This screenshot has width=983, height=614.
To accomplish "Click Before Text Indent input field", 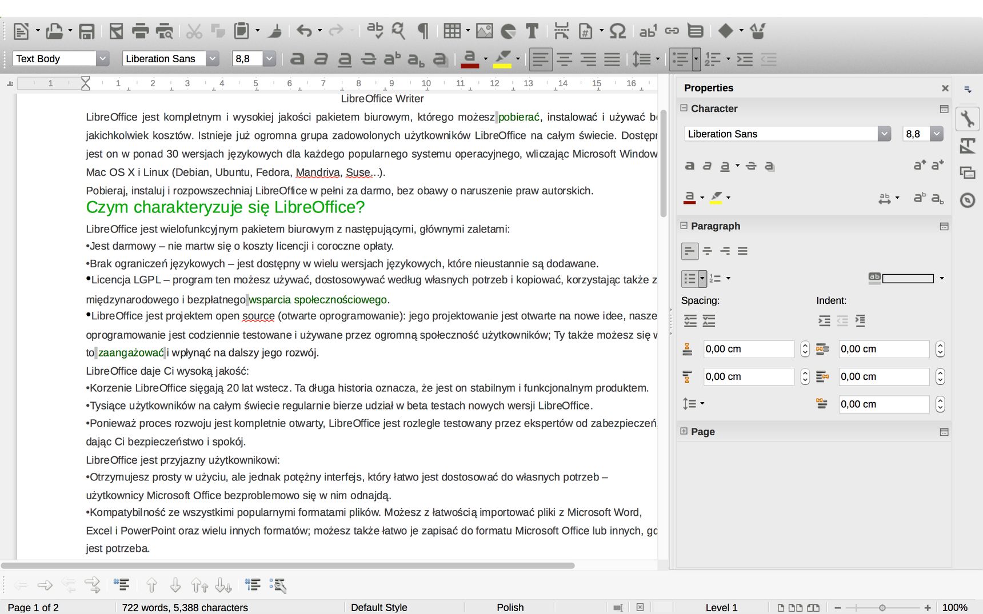I will click(x=884, y=349).
